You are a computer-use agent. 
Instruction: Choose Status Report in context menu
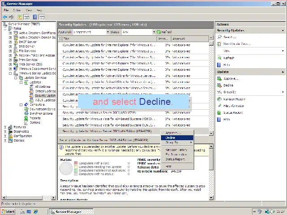click(177, 159)
